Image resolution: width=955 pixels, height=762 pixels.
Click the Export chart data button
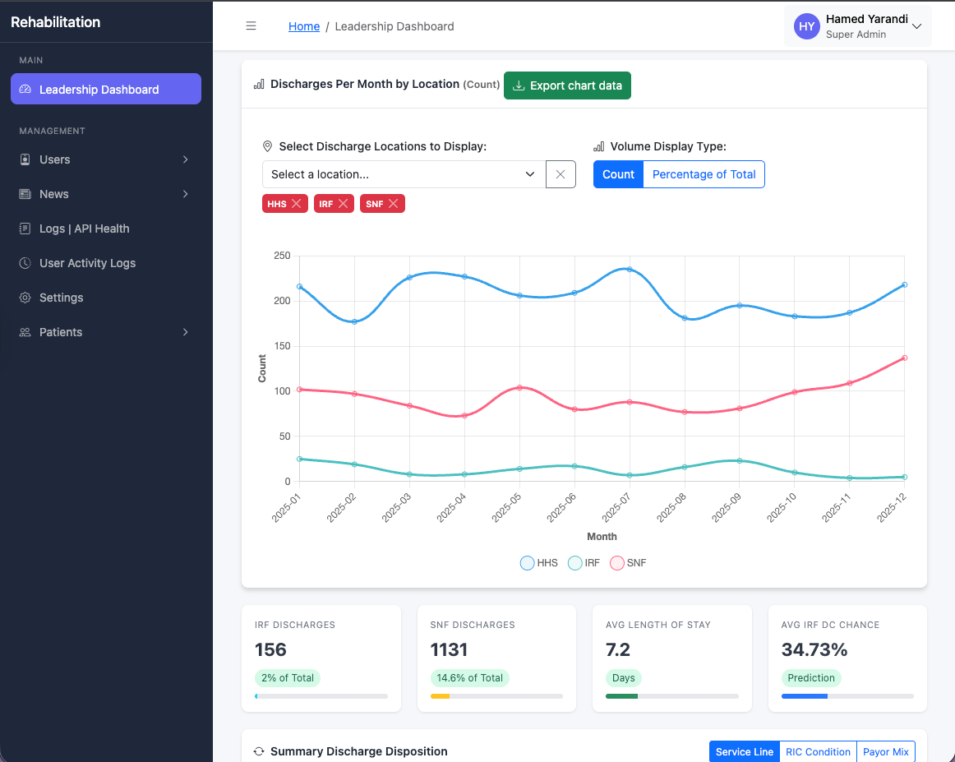coord(567,85)
